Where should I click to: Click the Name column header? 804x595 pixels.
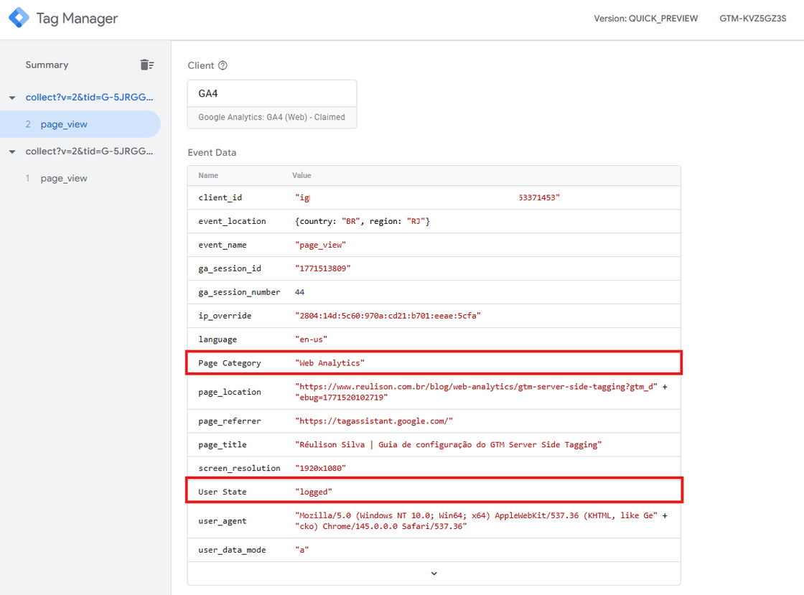pos(207,175)
